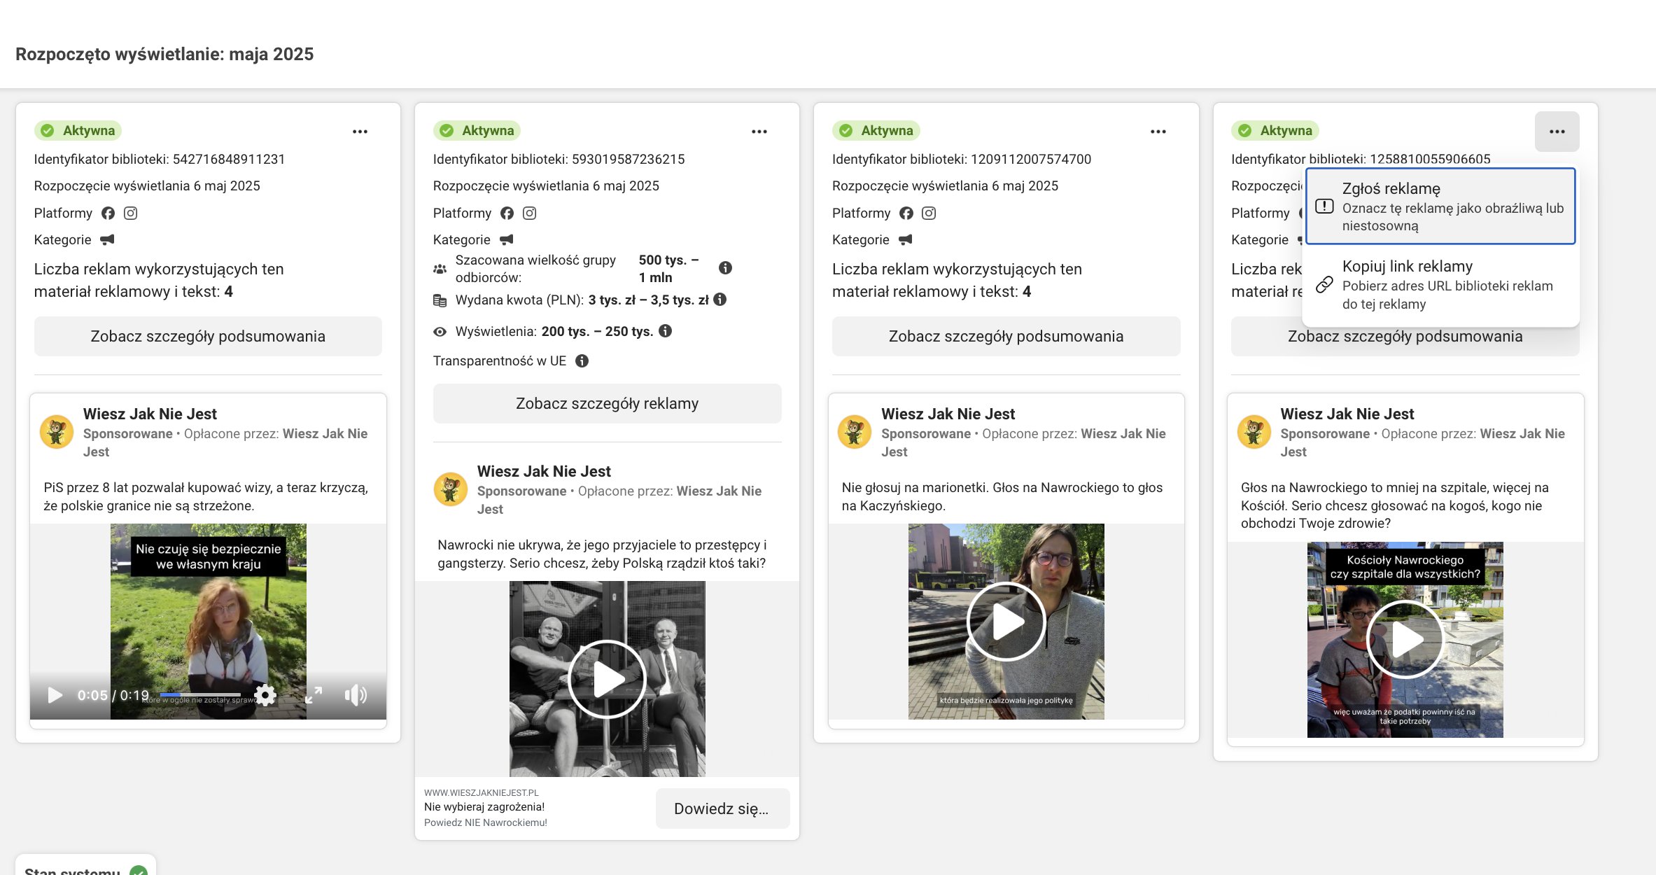
Task: Open three-dot menu on ad 593019587236215
Action: 759,132
